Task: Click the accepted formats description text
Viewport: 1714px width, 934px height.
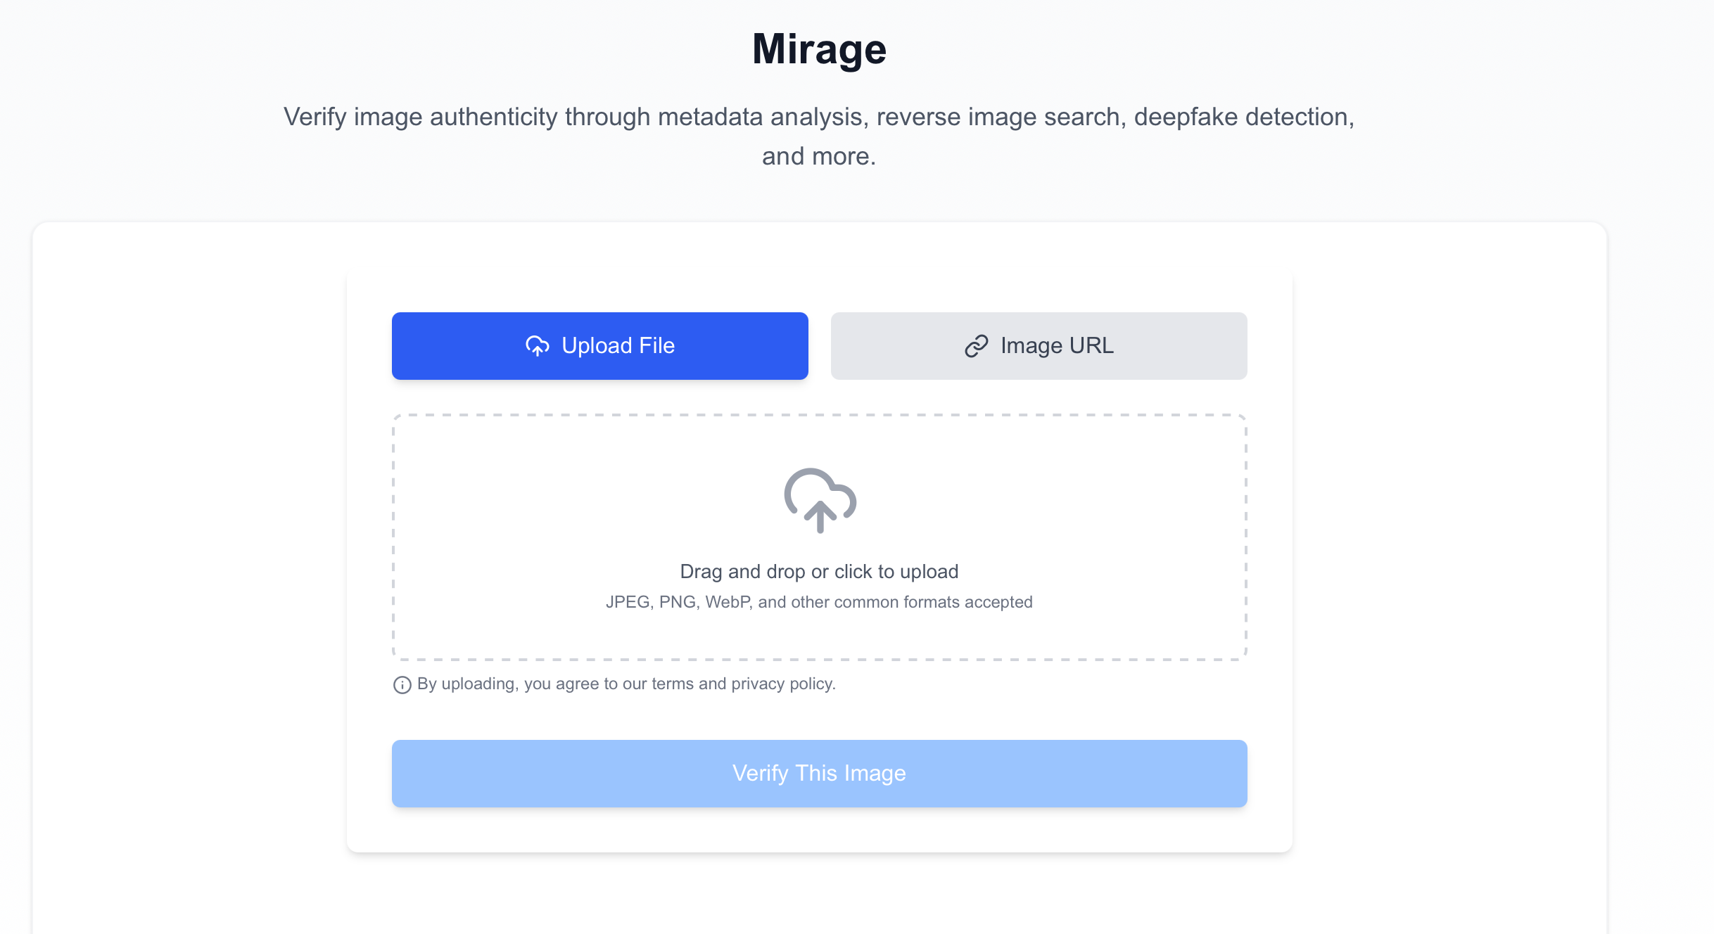Action: click(x=819, y=602)
